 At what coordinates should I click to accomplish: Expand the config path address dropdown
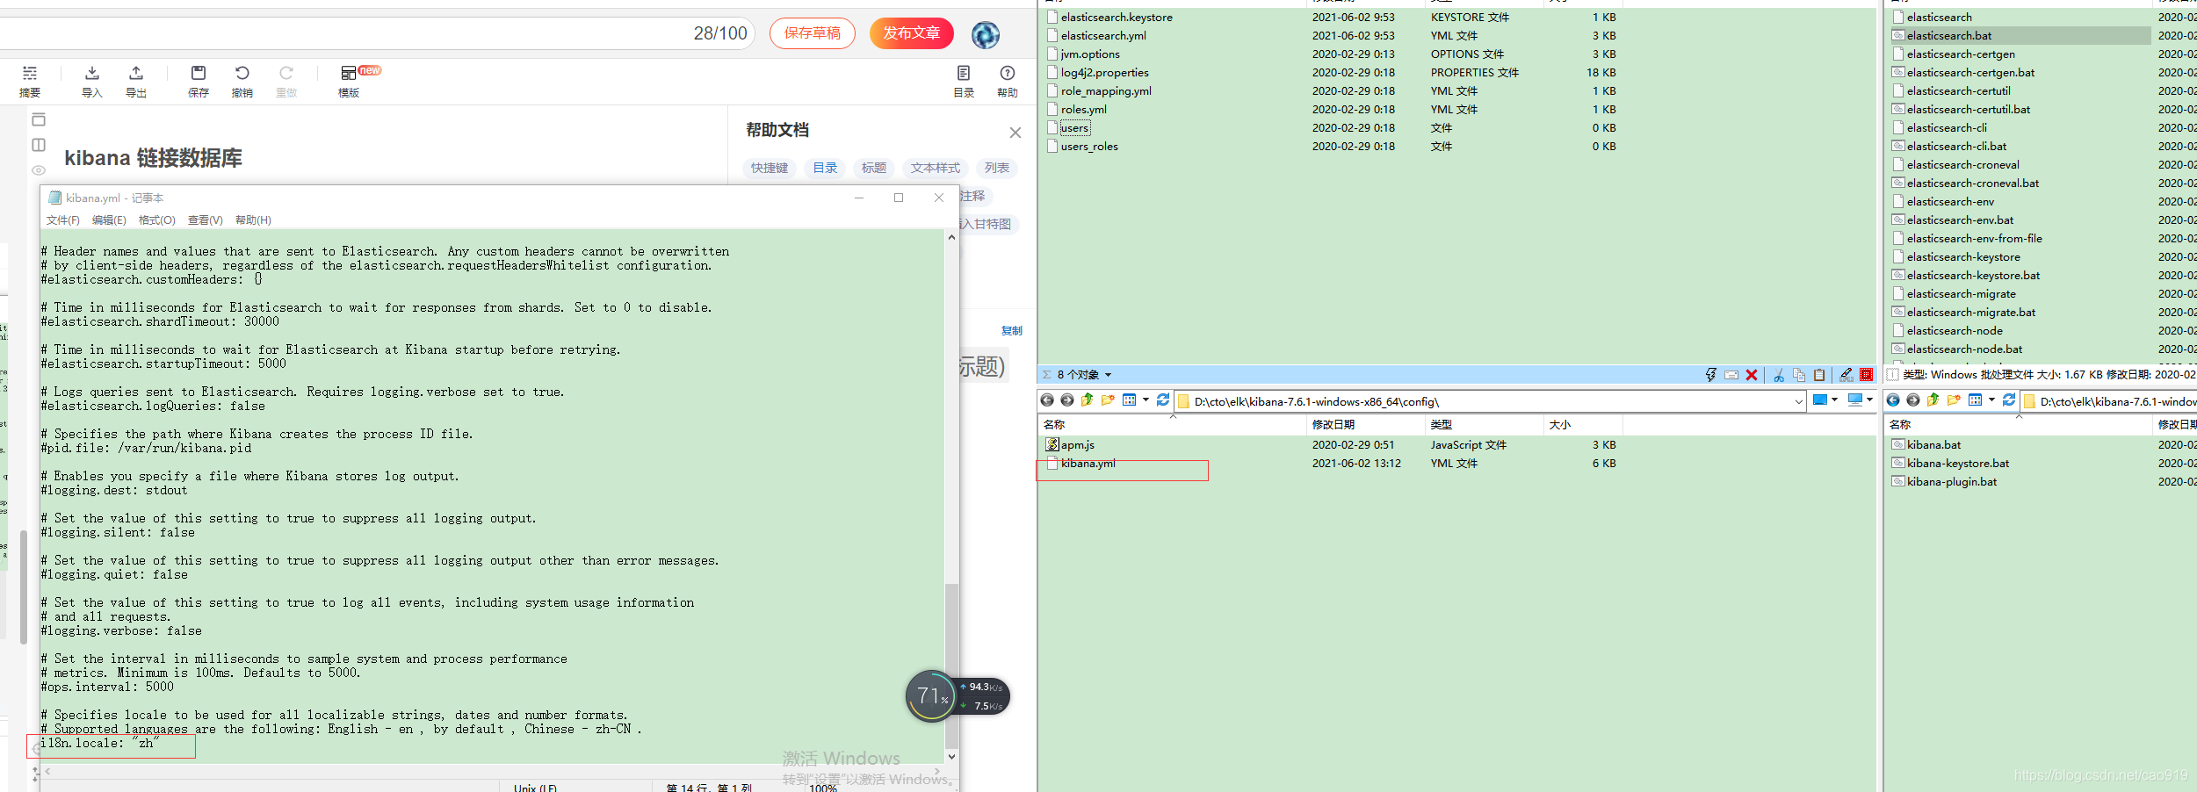point(1798,401)
